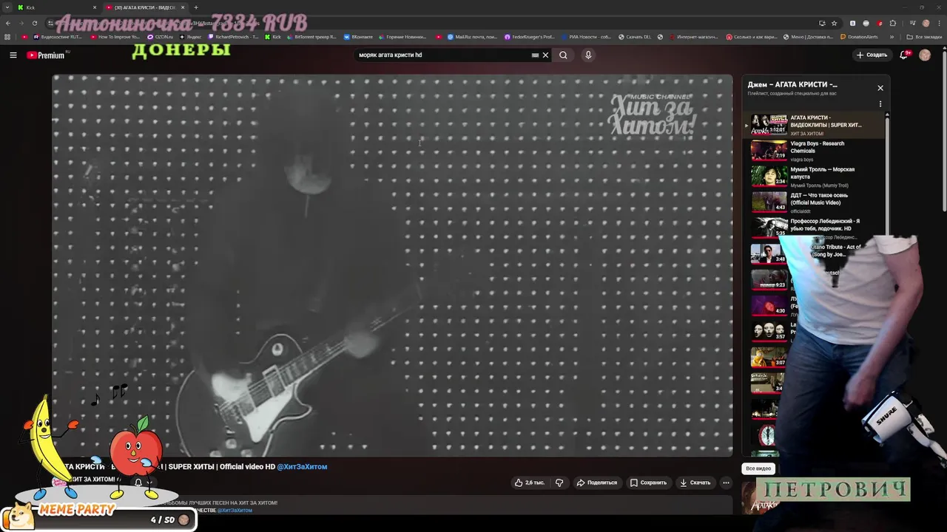
Task: Play Мумий Тролль — Морская капуста
Action: (x=814, y=177)
